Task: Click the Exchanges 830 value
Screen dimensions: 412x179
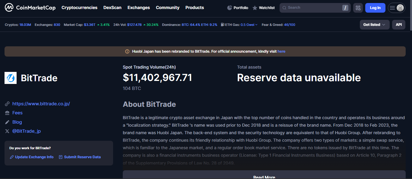Action: click(57, 25)
